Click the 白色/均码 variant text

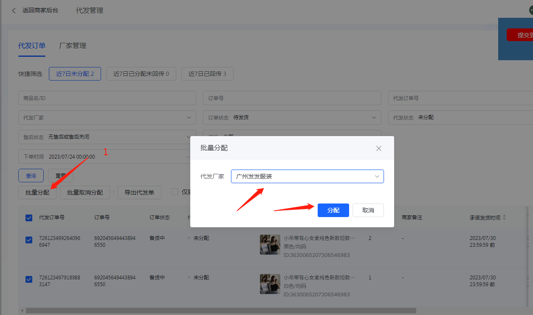click(295, 286)
